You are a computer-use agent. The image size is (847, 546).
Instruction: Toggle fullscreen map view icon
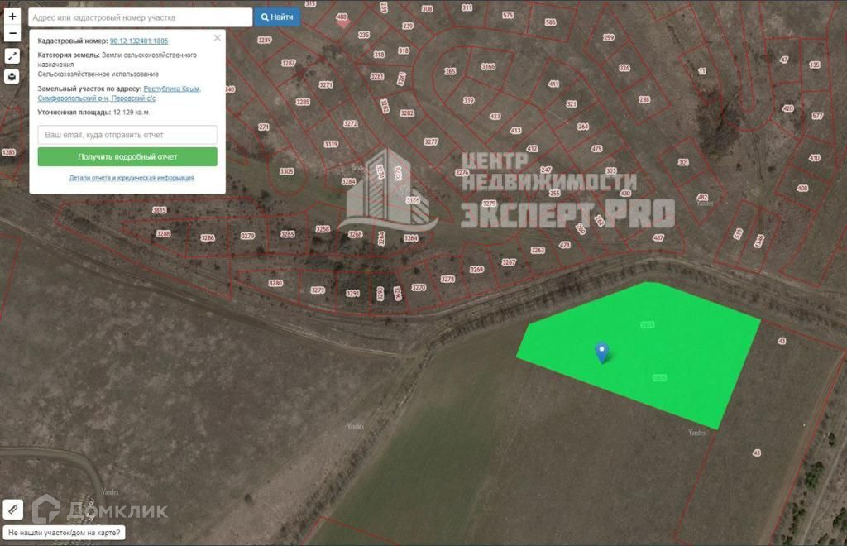point(12,56)
